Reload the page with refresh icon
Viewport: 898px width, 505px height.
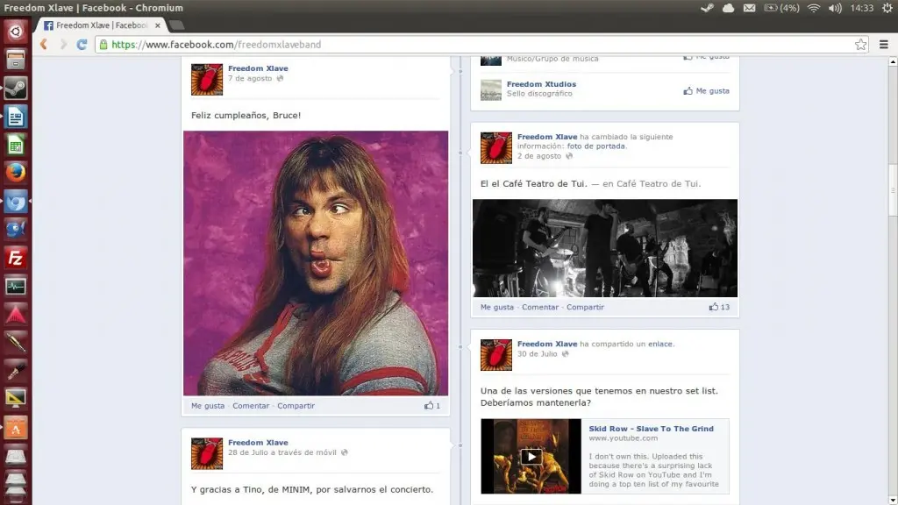click(x=82, y=45)
